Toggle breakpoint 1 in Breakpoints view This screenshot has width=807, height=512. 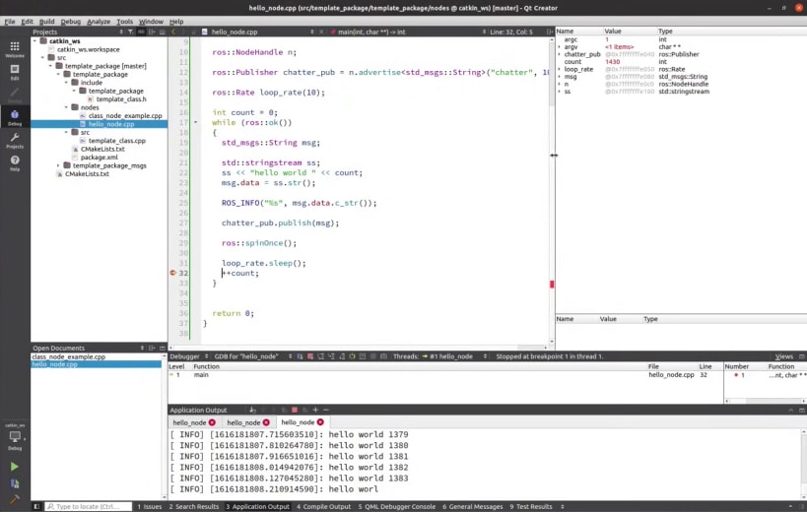click(x=736, y=375)
